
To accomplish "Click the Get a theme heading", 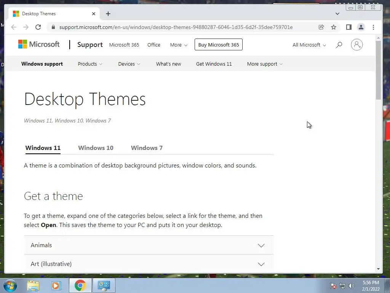I will (x=53, y=196).
